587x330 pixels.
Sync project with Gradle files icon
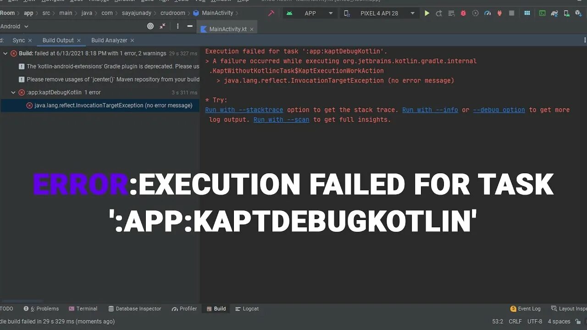[554, 13]
